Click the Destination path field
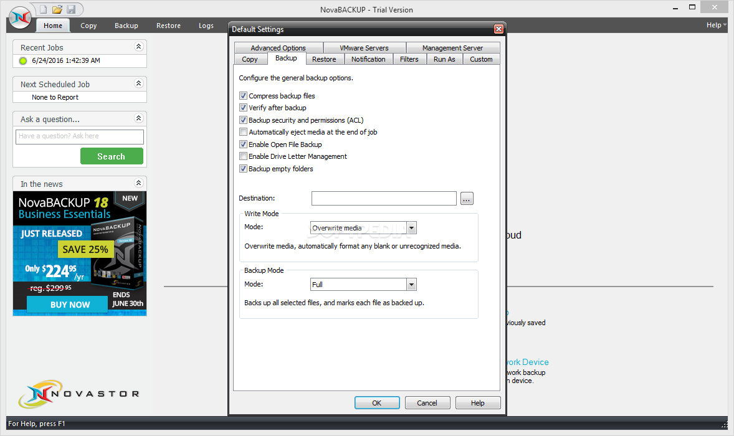This screenshot has height=436, width=734. (384, 198)
